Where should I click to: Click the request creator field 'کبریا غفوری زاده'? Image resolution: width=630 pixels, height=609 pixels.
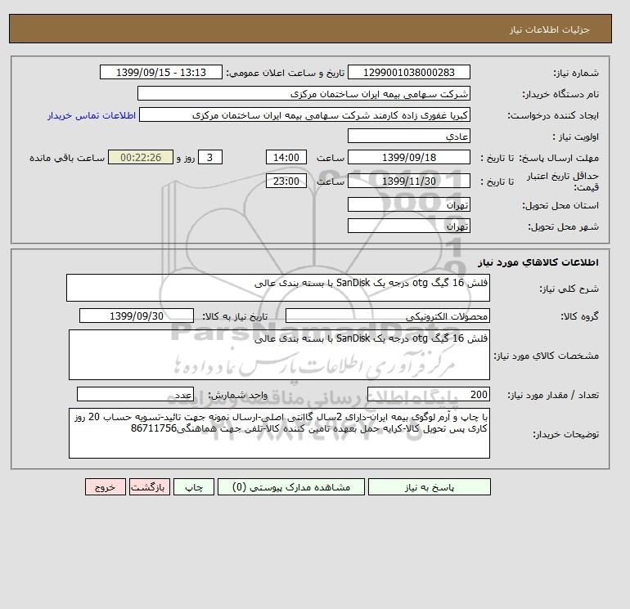tap(304, 114)
